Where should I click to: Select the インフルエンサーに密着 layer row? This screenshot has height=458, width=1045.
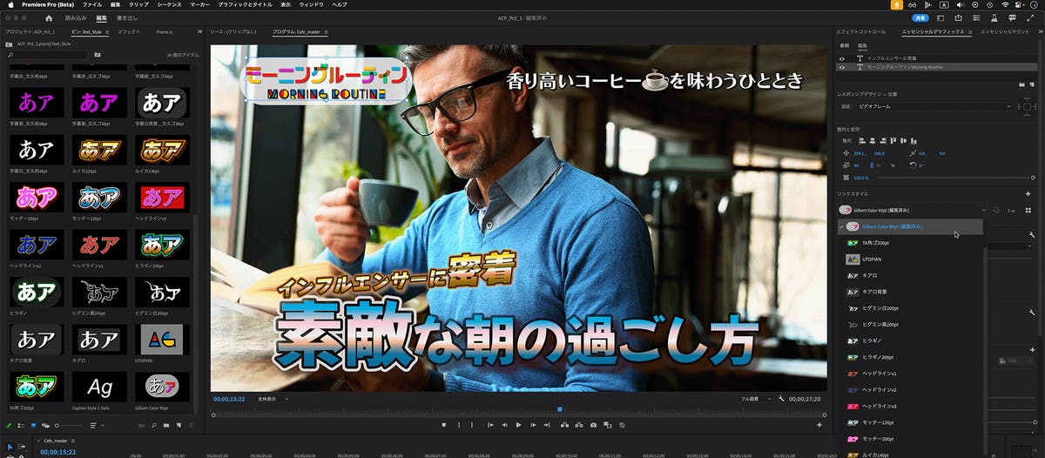(x=936, y=58)
